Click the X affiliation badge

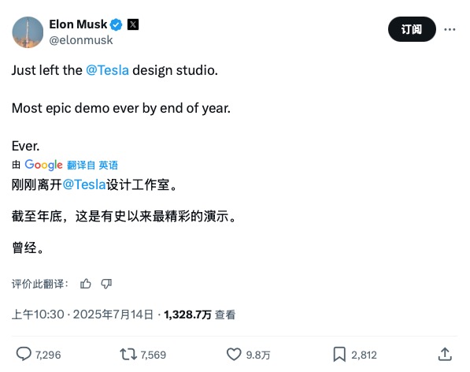coord(133,24)
